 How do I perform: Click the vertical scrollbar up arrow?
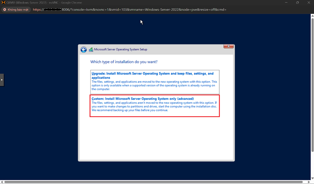(x=312, y=16)
